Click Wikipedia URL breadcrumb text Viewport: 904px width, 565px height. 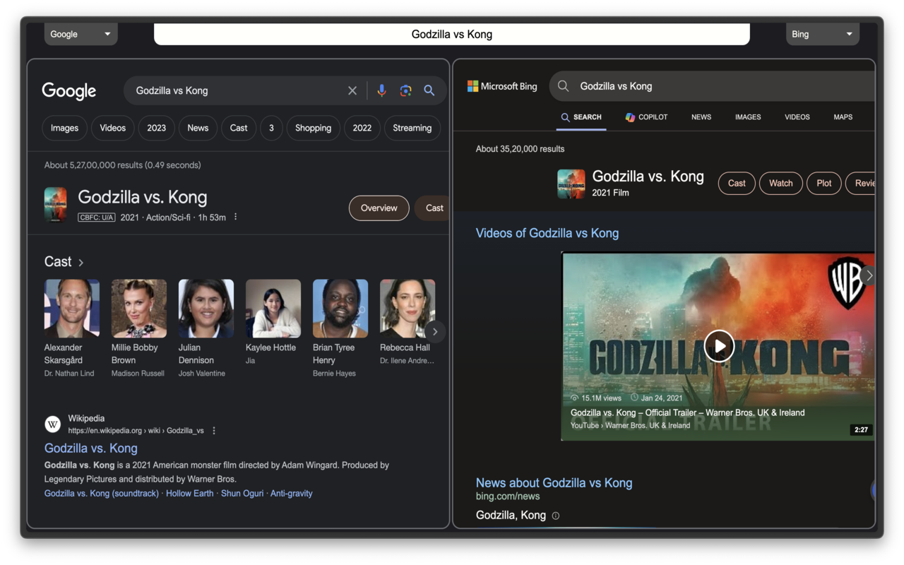pyautogui.click(x=136, y=431)
